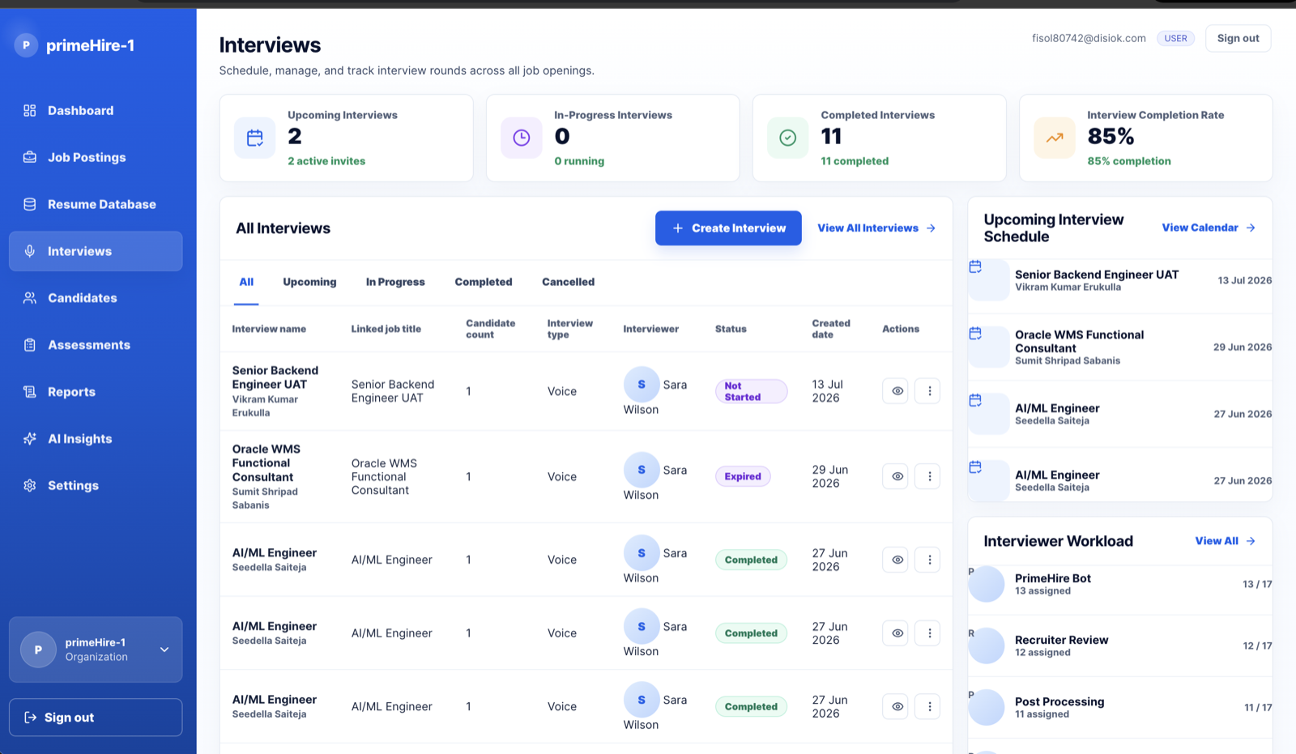The width and height of the screenshot is (1296, 754).
Task: Open Resume Database section
Action: point(96,204)
